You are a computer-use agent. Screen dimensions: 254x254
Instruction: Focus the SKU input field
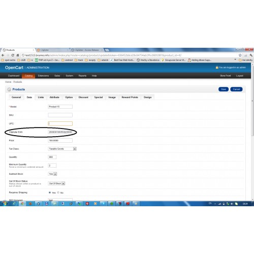tap(60, 115)
